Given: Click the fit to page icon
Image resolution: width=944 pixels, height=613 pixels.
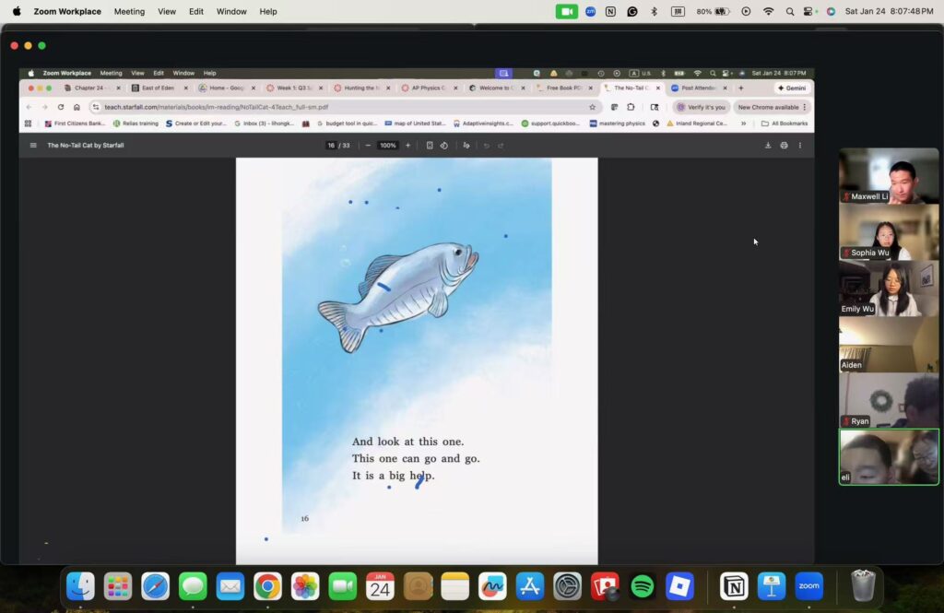Looking at the screenshot, I should tap(430, 146).
